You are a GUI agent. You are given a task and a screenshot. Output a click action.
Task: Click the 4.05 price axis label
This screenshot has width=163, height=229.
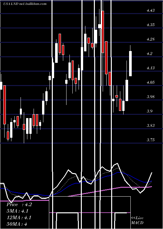click(x=151, y=82)
